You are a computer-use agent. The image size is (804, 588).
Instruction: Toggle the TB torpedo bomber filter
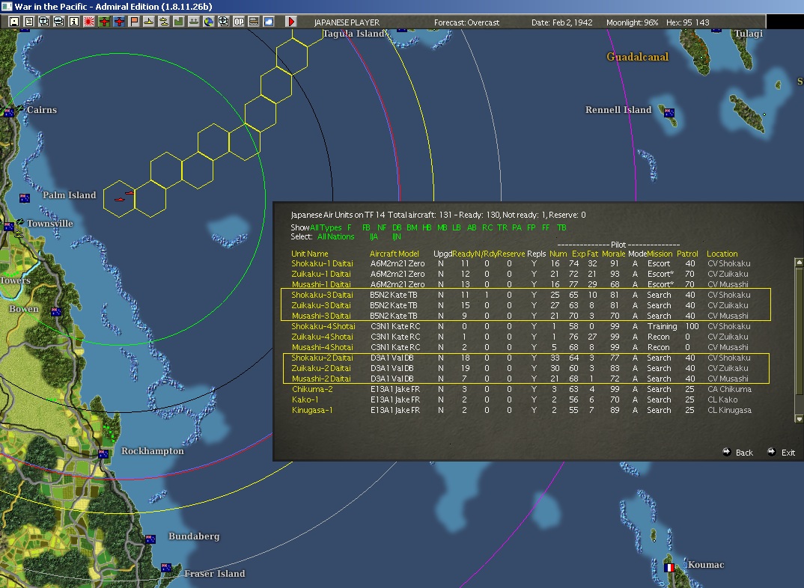[x=562, y=227]
